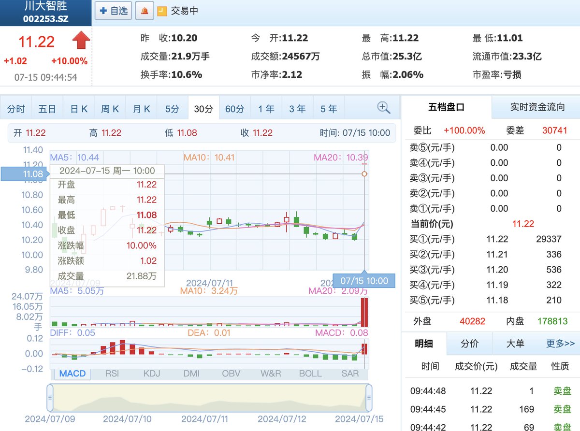Open the 日K daily candlestick tab
580x431 pixels.
click(x=79, y=109)
